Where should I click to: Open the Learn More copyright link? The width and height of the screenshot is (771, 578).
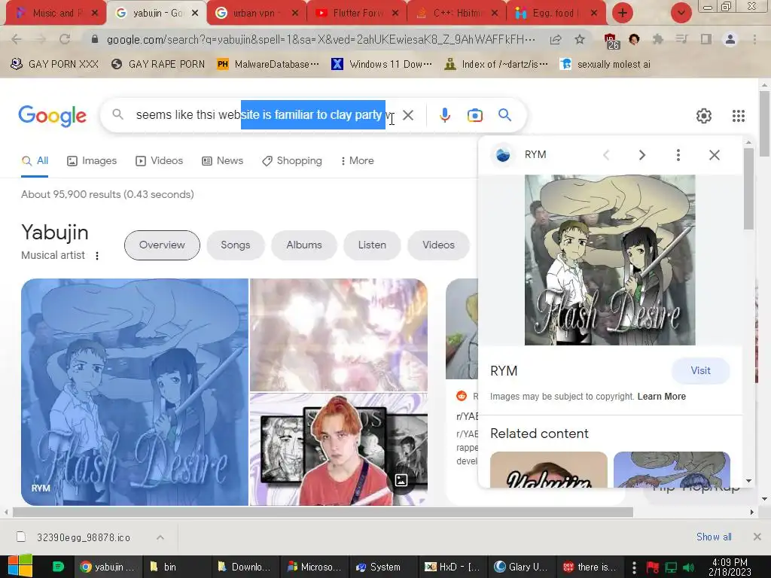661,396
